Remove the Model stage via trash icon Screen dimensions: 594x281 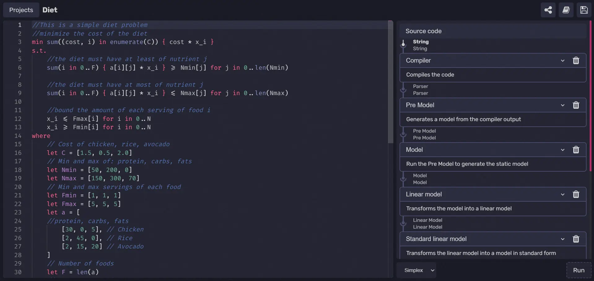click(576, 150)
